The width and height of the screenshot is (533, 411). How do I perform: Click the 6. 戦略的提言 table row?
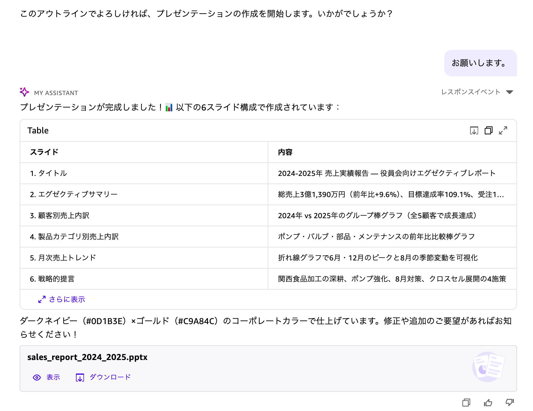point(52,279)
